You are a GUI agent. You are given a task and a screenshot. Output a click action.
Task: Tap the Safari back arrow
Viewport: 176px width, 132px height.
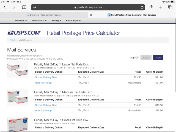click(x=5, y=7)
